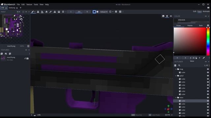Select the Paint Brush tool
211x118 pixels.
pos(32,12)
